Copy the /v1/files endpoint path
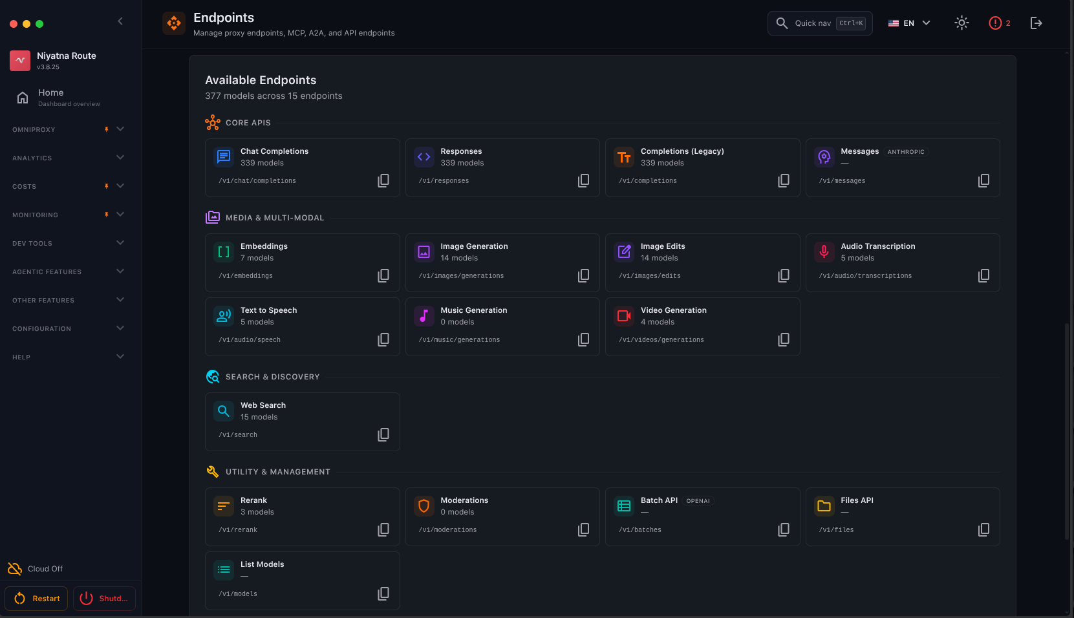This screenshot has height=618, width=1074. pos(983,529)
